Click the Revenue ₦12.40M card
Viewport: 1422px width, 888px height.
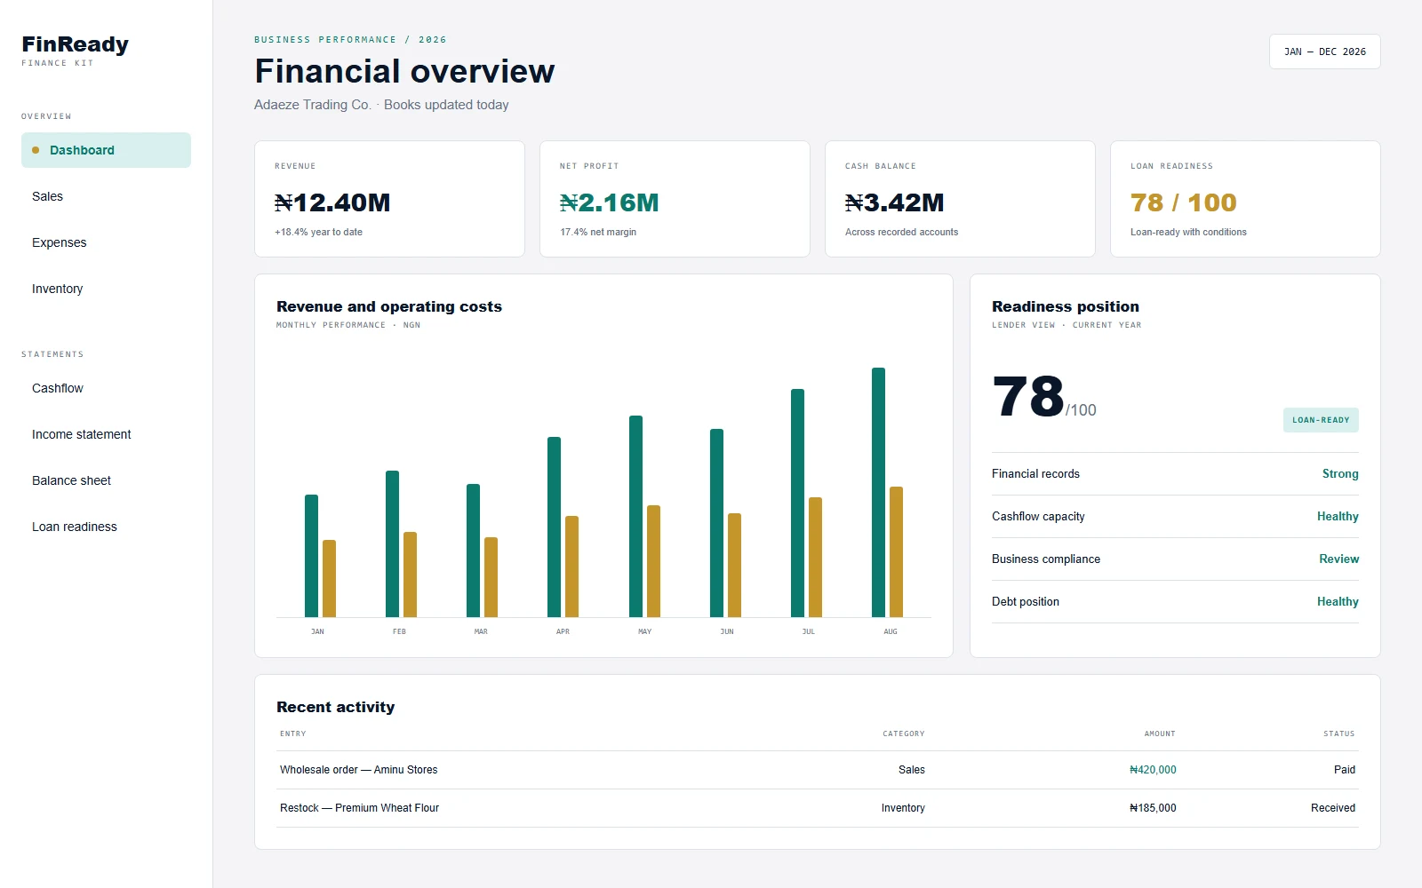click(389, 199)
